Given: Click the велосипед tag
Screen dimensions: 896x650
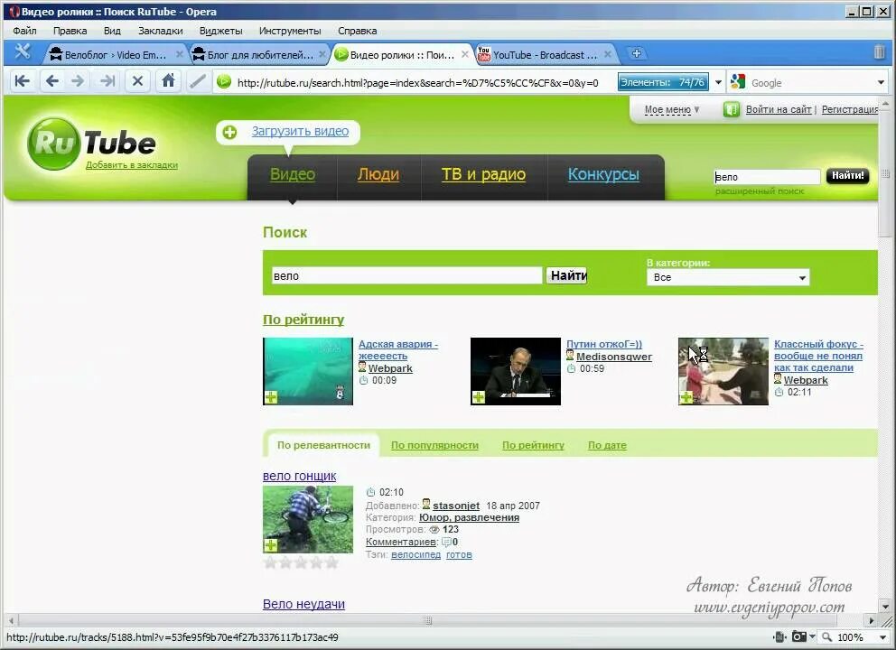Looking at the screenshot, I should pyautogui.click(x=415, y=554).
